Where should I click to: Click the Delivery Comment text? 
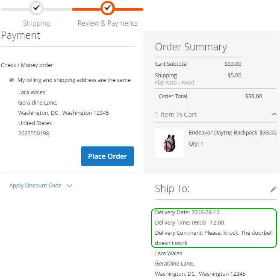(214, 233)
